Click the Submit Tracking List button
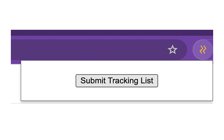224x140 pixels. 117,81
